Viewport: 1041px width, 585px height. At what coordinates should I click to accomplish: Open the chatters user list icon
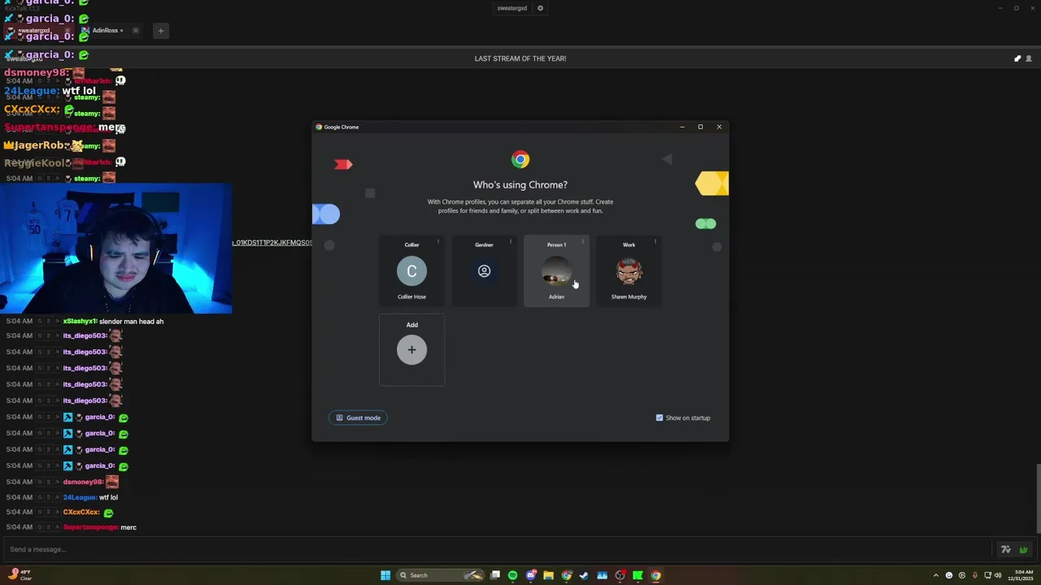coord(1028,58)
